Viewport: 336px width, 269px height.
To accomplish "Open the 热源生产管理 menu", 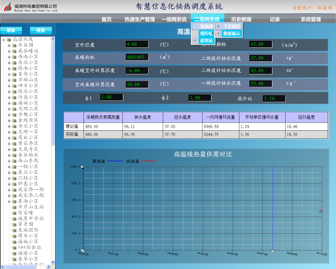I will [140, 19].
